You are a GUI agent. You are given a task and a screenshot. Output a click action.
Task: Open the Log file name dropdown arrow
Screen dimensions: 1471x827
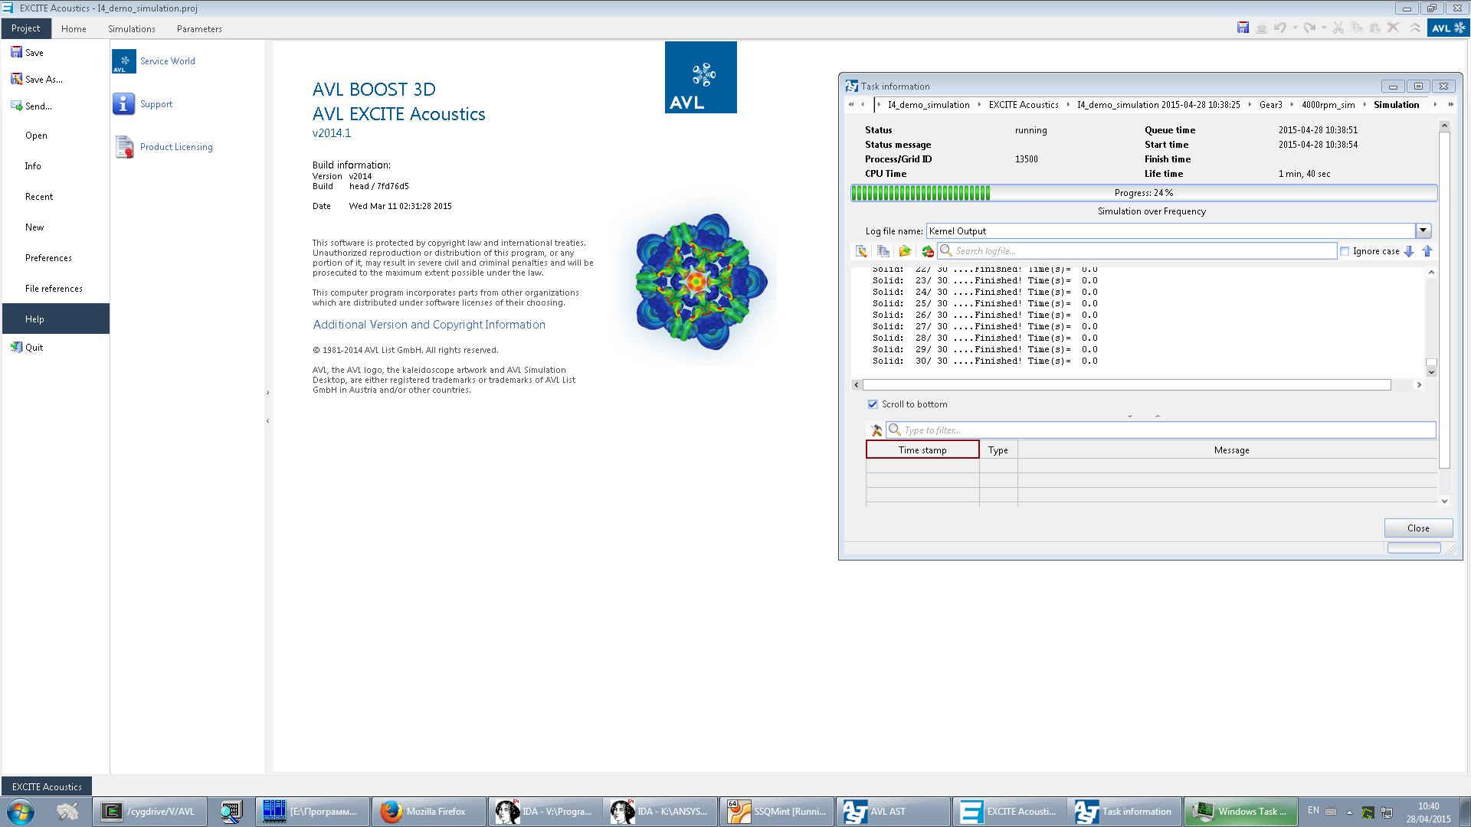(x=1423, y=230)
